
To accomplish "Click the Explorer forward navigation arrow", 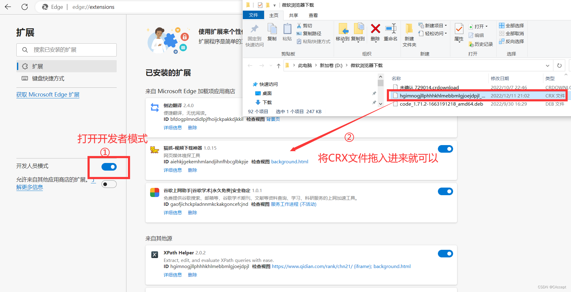I will point(262,66).
